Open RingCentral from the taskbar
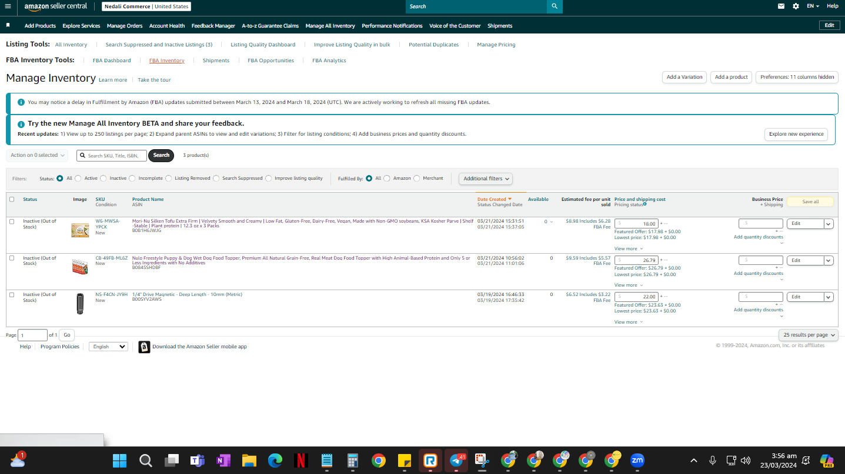Viewport: 845px width, 474px height. click(x=430, y=460)
